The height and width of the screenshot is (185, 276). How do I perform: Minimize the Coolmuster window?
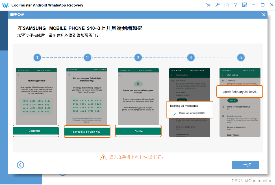(254, 5)
